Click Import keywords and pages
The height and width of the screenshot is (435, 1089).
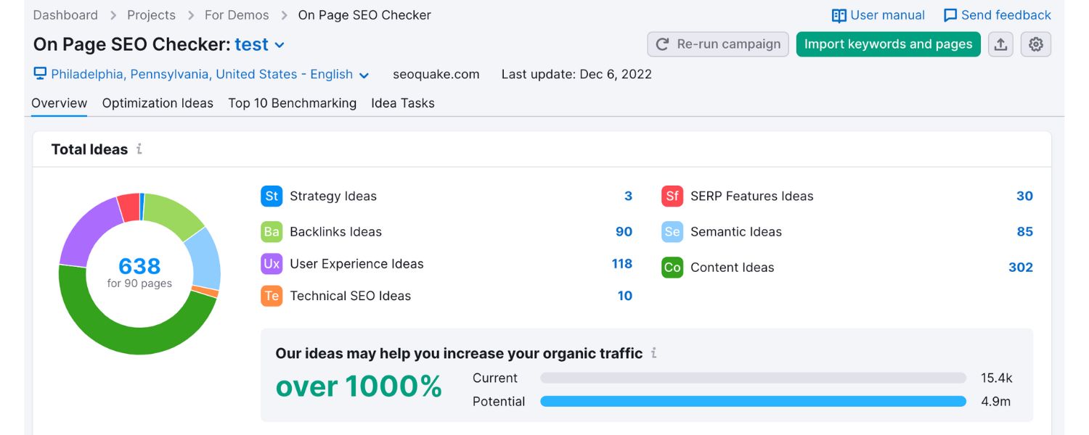point(887,44)
